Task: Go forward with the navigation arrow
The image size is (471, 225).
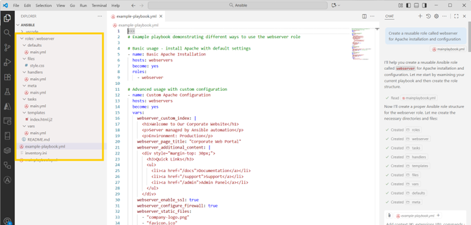Action: click(142, 5)
